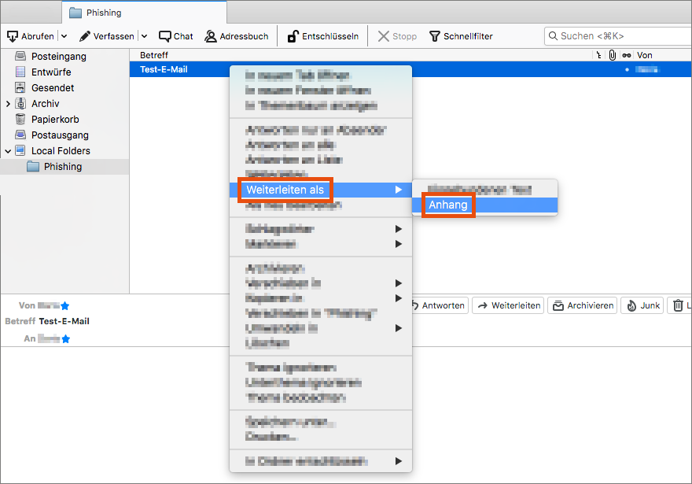This screenshot has height=484, width=692.
Task: Click the Junk flame button
Action: pos(642,305)
